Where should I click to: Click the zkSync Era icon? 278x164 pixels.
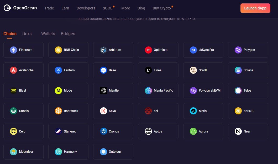[193, 50]
